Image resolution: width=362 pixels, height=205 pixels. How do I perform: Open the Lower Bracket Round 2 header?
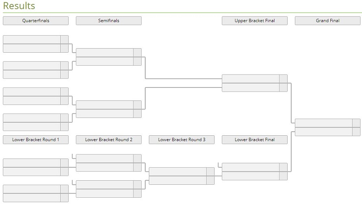click(x=109, y=140)
